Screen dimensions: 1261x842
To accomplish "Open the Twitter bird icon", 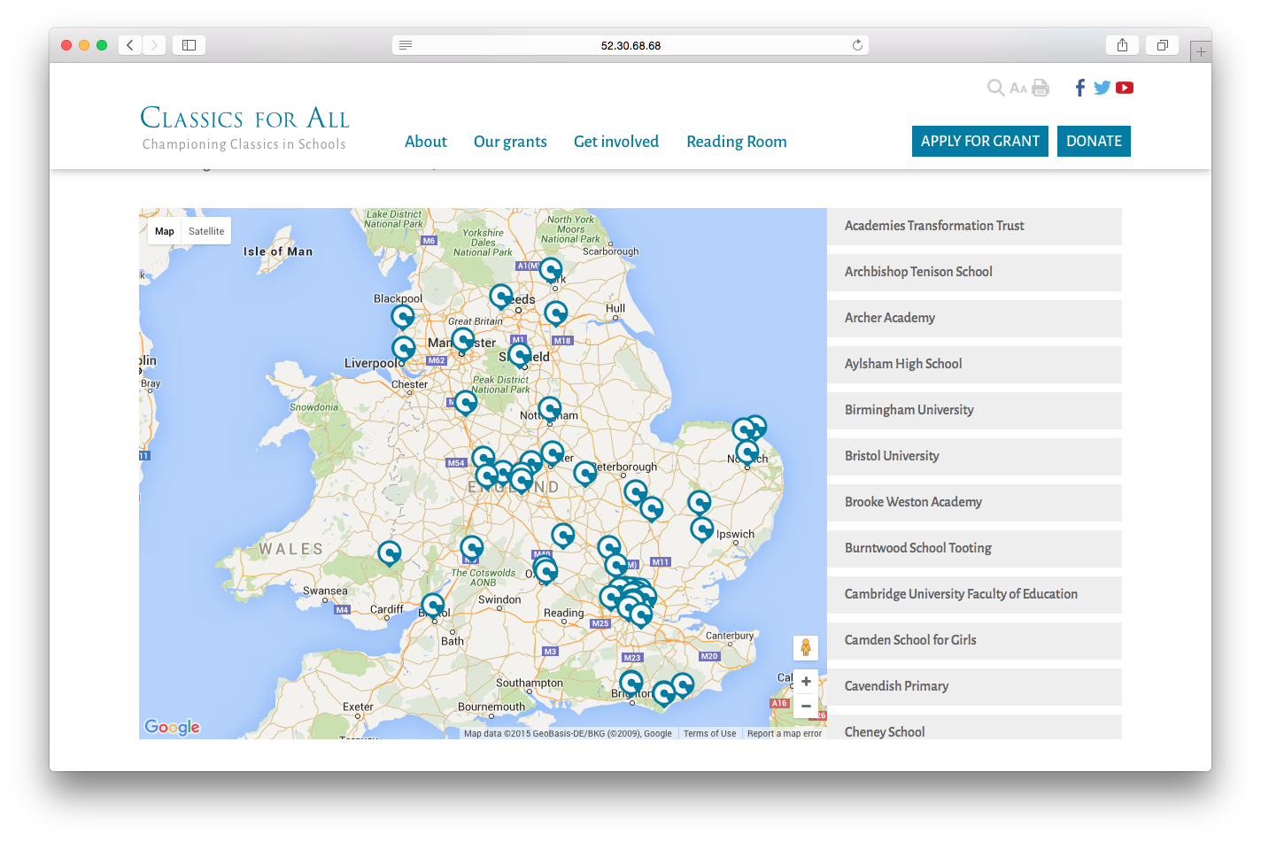I will click(1102, 88).
